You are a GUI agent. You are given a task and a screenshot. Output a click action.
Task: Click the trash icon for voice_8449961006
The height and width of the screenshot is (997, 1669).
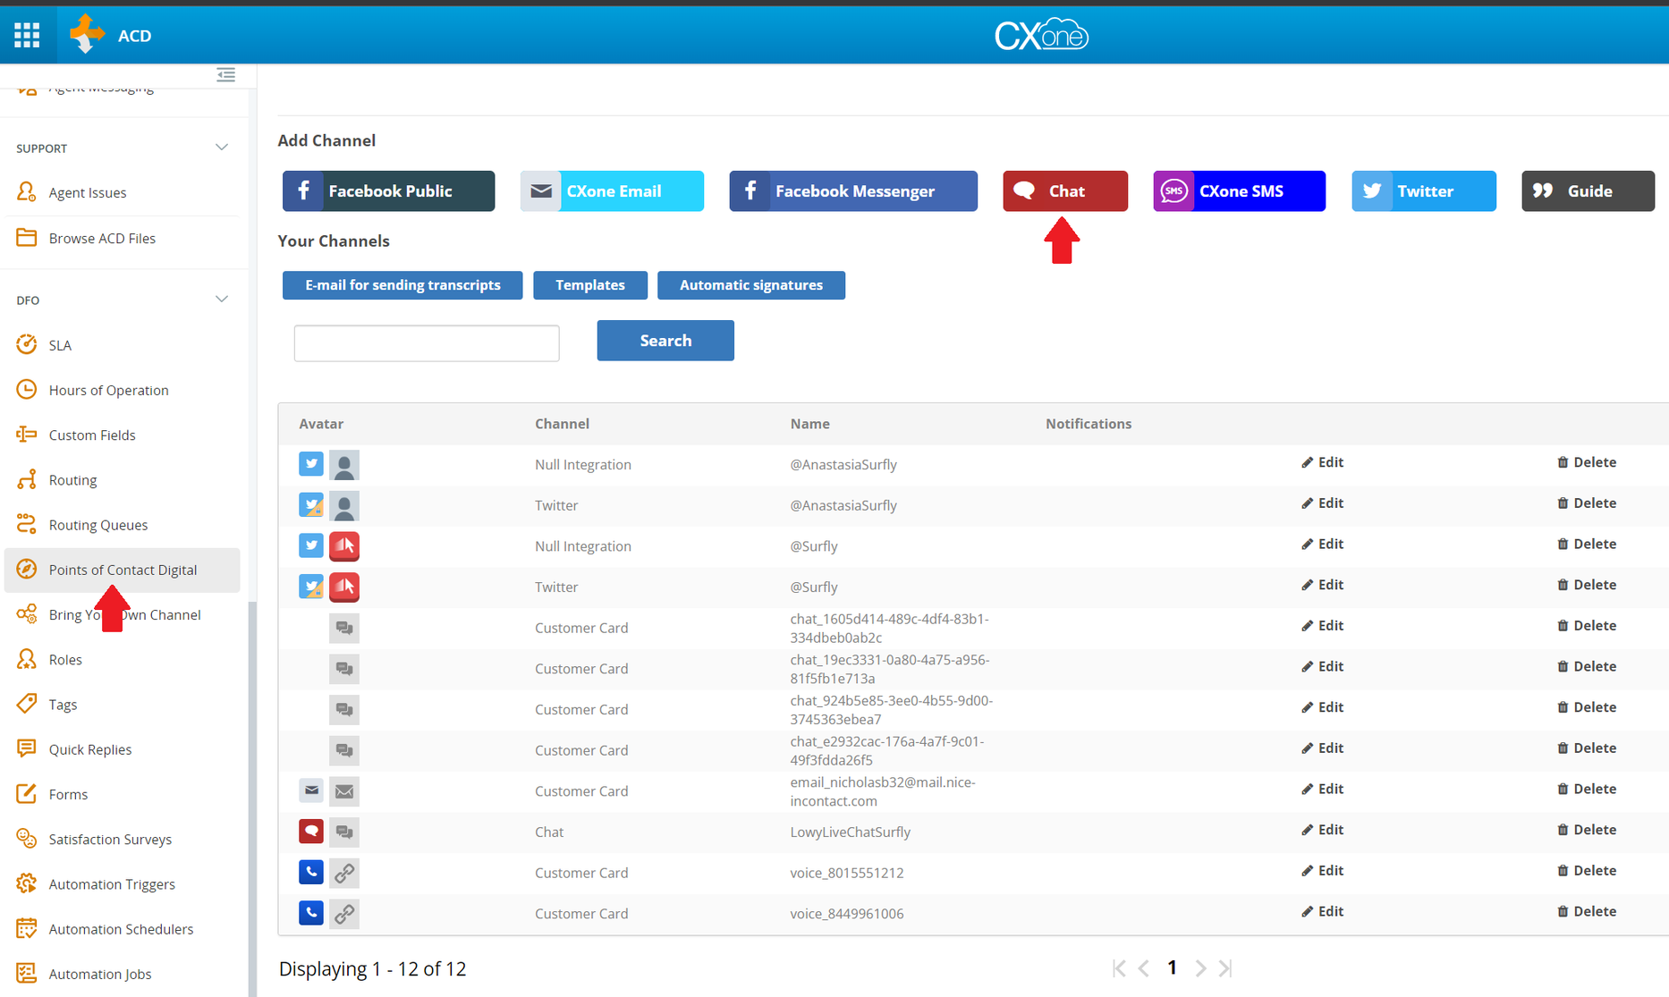1563,911
